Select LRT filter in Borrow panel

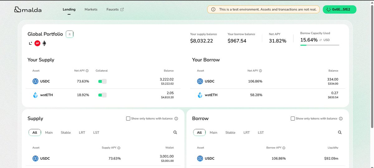247,132
